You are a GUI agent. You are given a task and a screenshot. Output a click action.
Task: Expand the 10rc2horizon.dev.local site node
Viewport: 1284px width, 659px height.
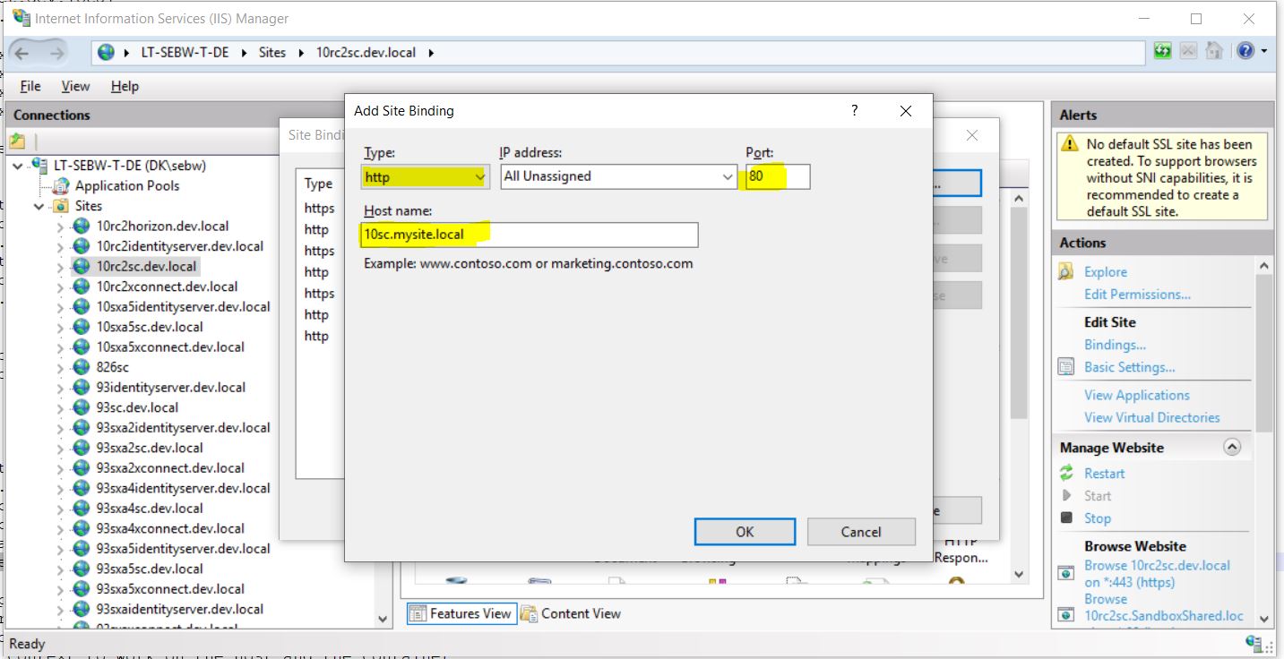[x=61, y=227]
